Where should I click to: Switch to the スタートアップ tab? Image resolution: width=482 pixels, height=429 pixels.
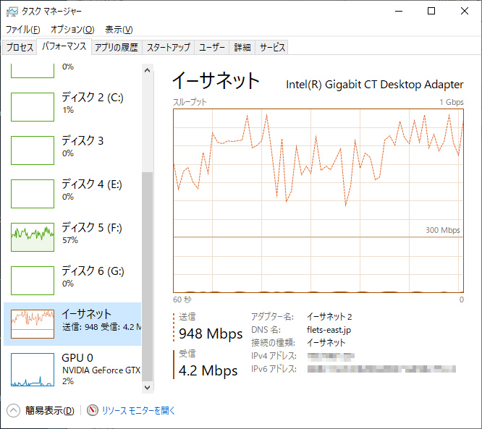coord(169,48)
